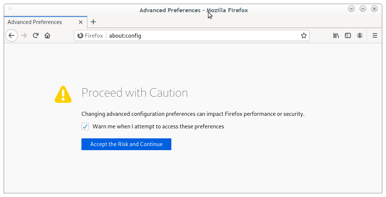The image size is (386, 197).
Task: Close the Mozilla Firefox window
Action: coord(374,8)
